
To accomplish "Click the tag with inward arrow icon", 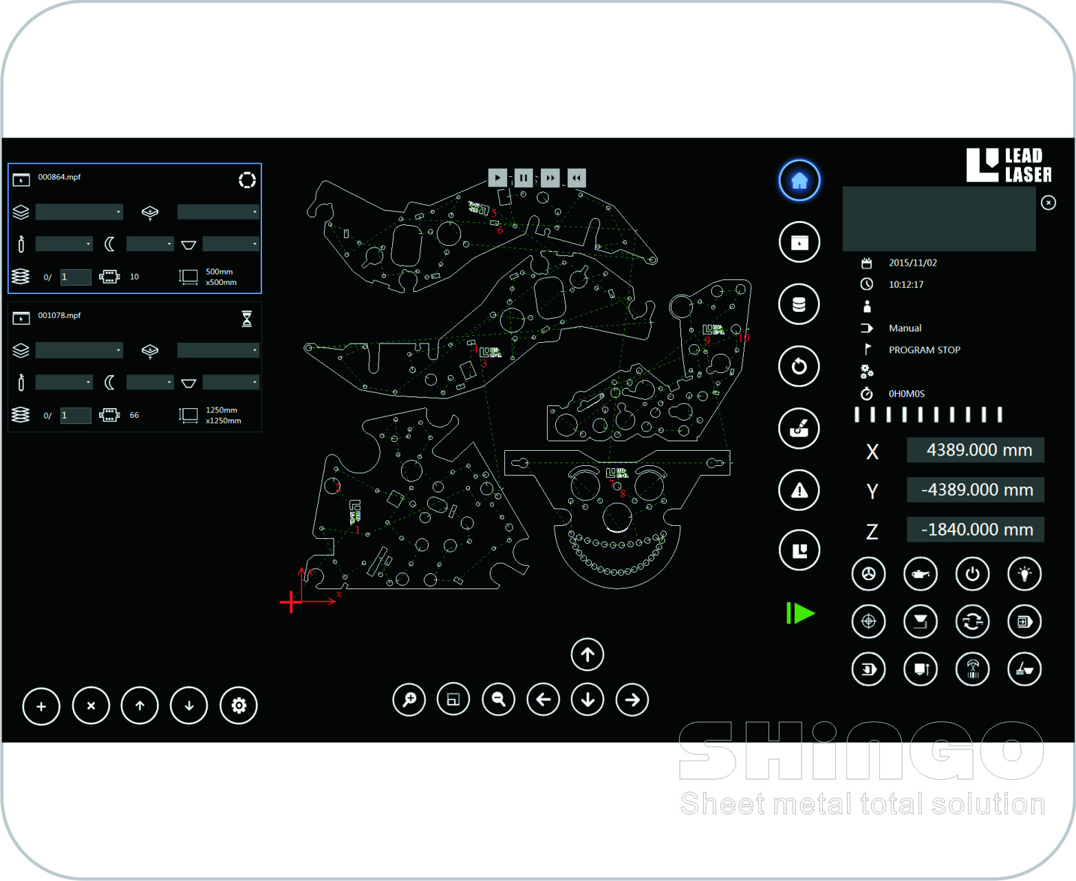I will (1024, 622).
